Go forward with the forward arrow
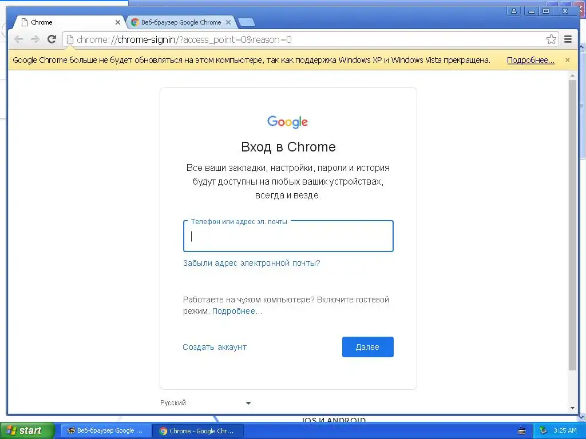The image size is (586, 439). click(35, 39)
